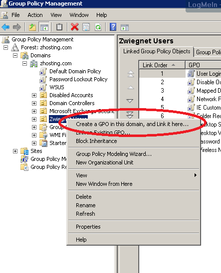Click the blue question mark Help icon
The width and height of the screenshot is (221, 273).
[x=113, y=27]
